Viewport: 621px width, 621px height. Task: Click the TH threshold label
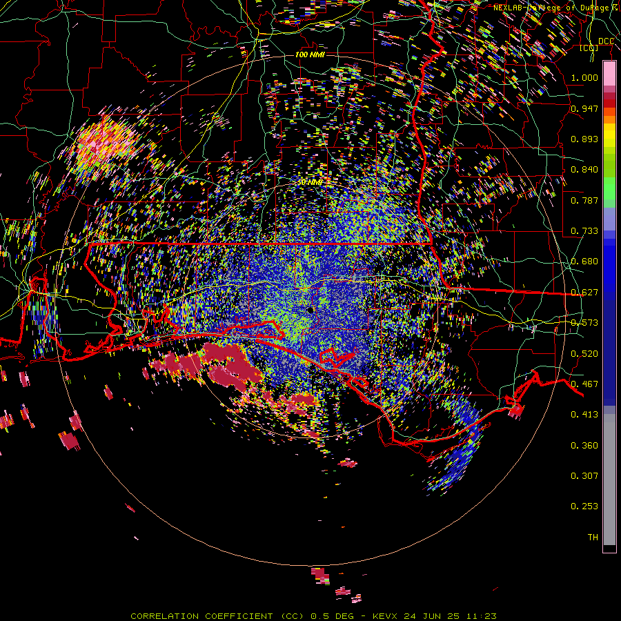[593, 538]
